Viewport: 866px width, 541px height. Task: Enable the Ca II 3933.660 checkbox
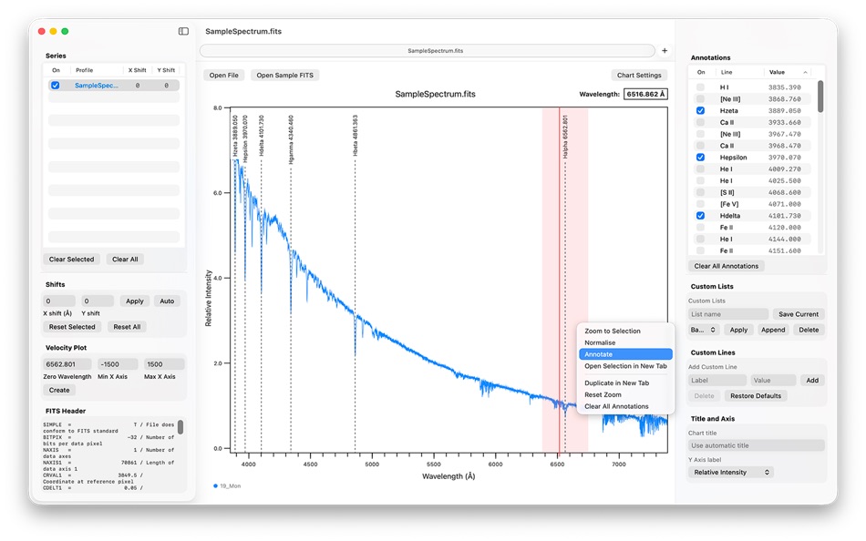point(700,122)
